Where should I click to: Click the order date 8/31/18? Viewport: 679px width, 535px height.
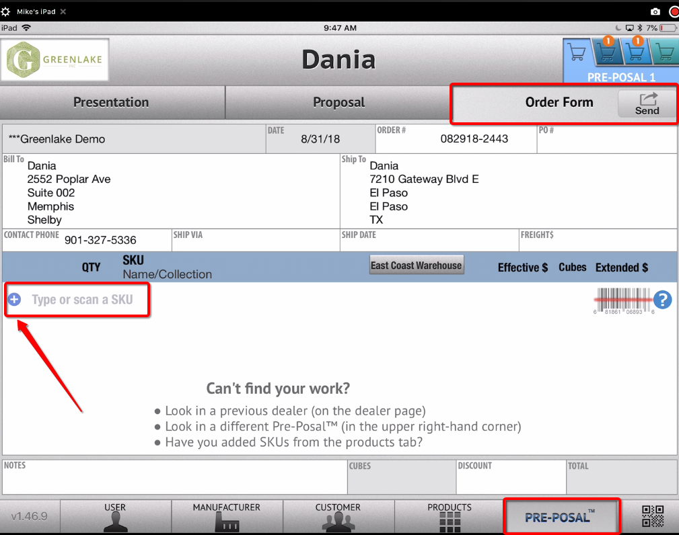coord(320,139)
